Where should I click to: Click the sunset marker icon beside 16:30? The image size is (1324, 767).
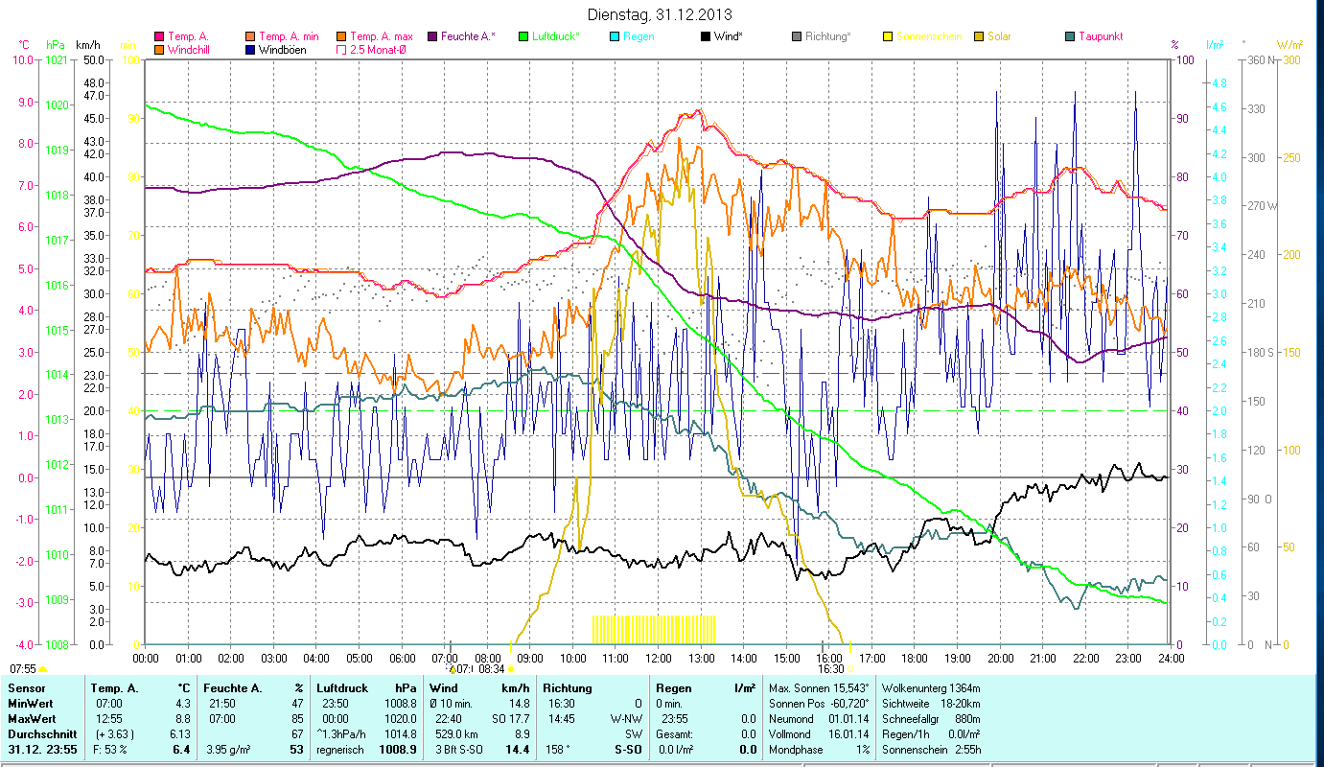click(x=849, y=669)
